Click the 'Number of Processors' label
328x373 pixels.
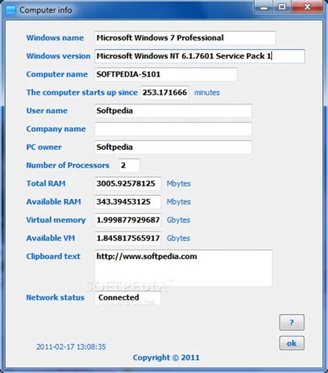pyautogui.click(x=68, y=165)
